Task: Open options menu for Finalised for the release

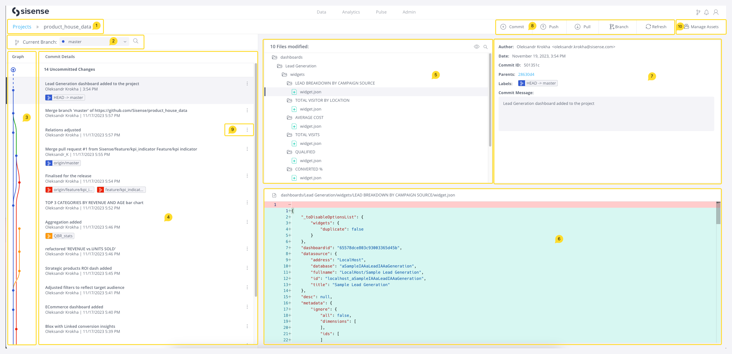Action: 247,176
